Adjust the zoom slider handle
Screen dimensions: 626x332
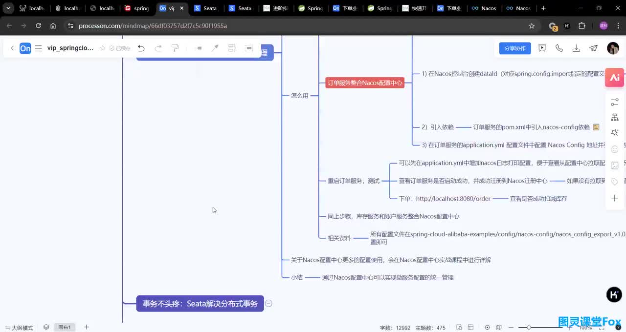pos(529,327)
